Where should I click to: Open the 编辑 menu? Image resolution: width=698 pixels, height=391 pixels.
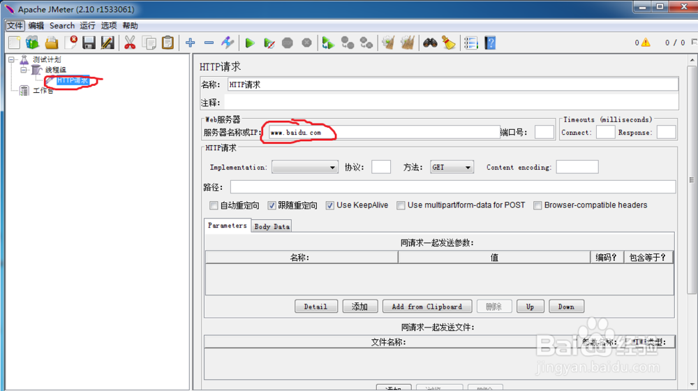(x=36, y=25)
